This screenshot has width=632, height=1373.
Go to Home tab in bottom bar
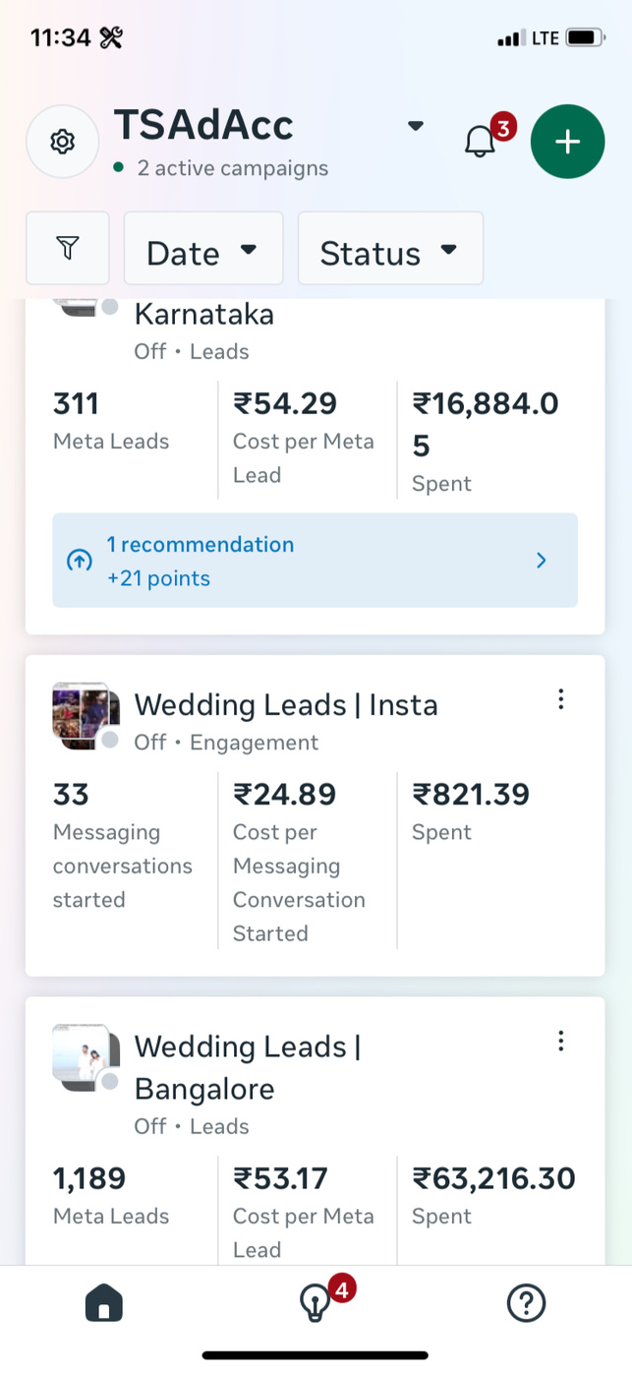point(104,1303)
